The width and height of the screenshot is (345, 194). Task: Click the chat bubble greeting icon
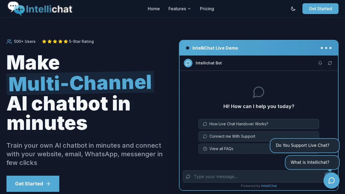tap(258, 92)
